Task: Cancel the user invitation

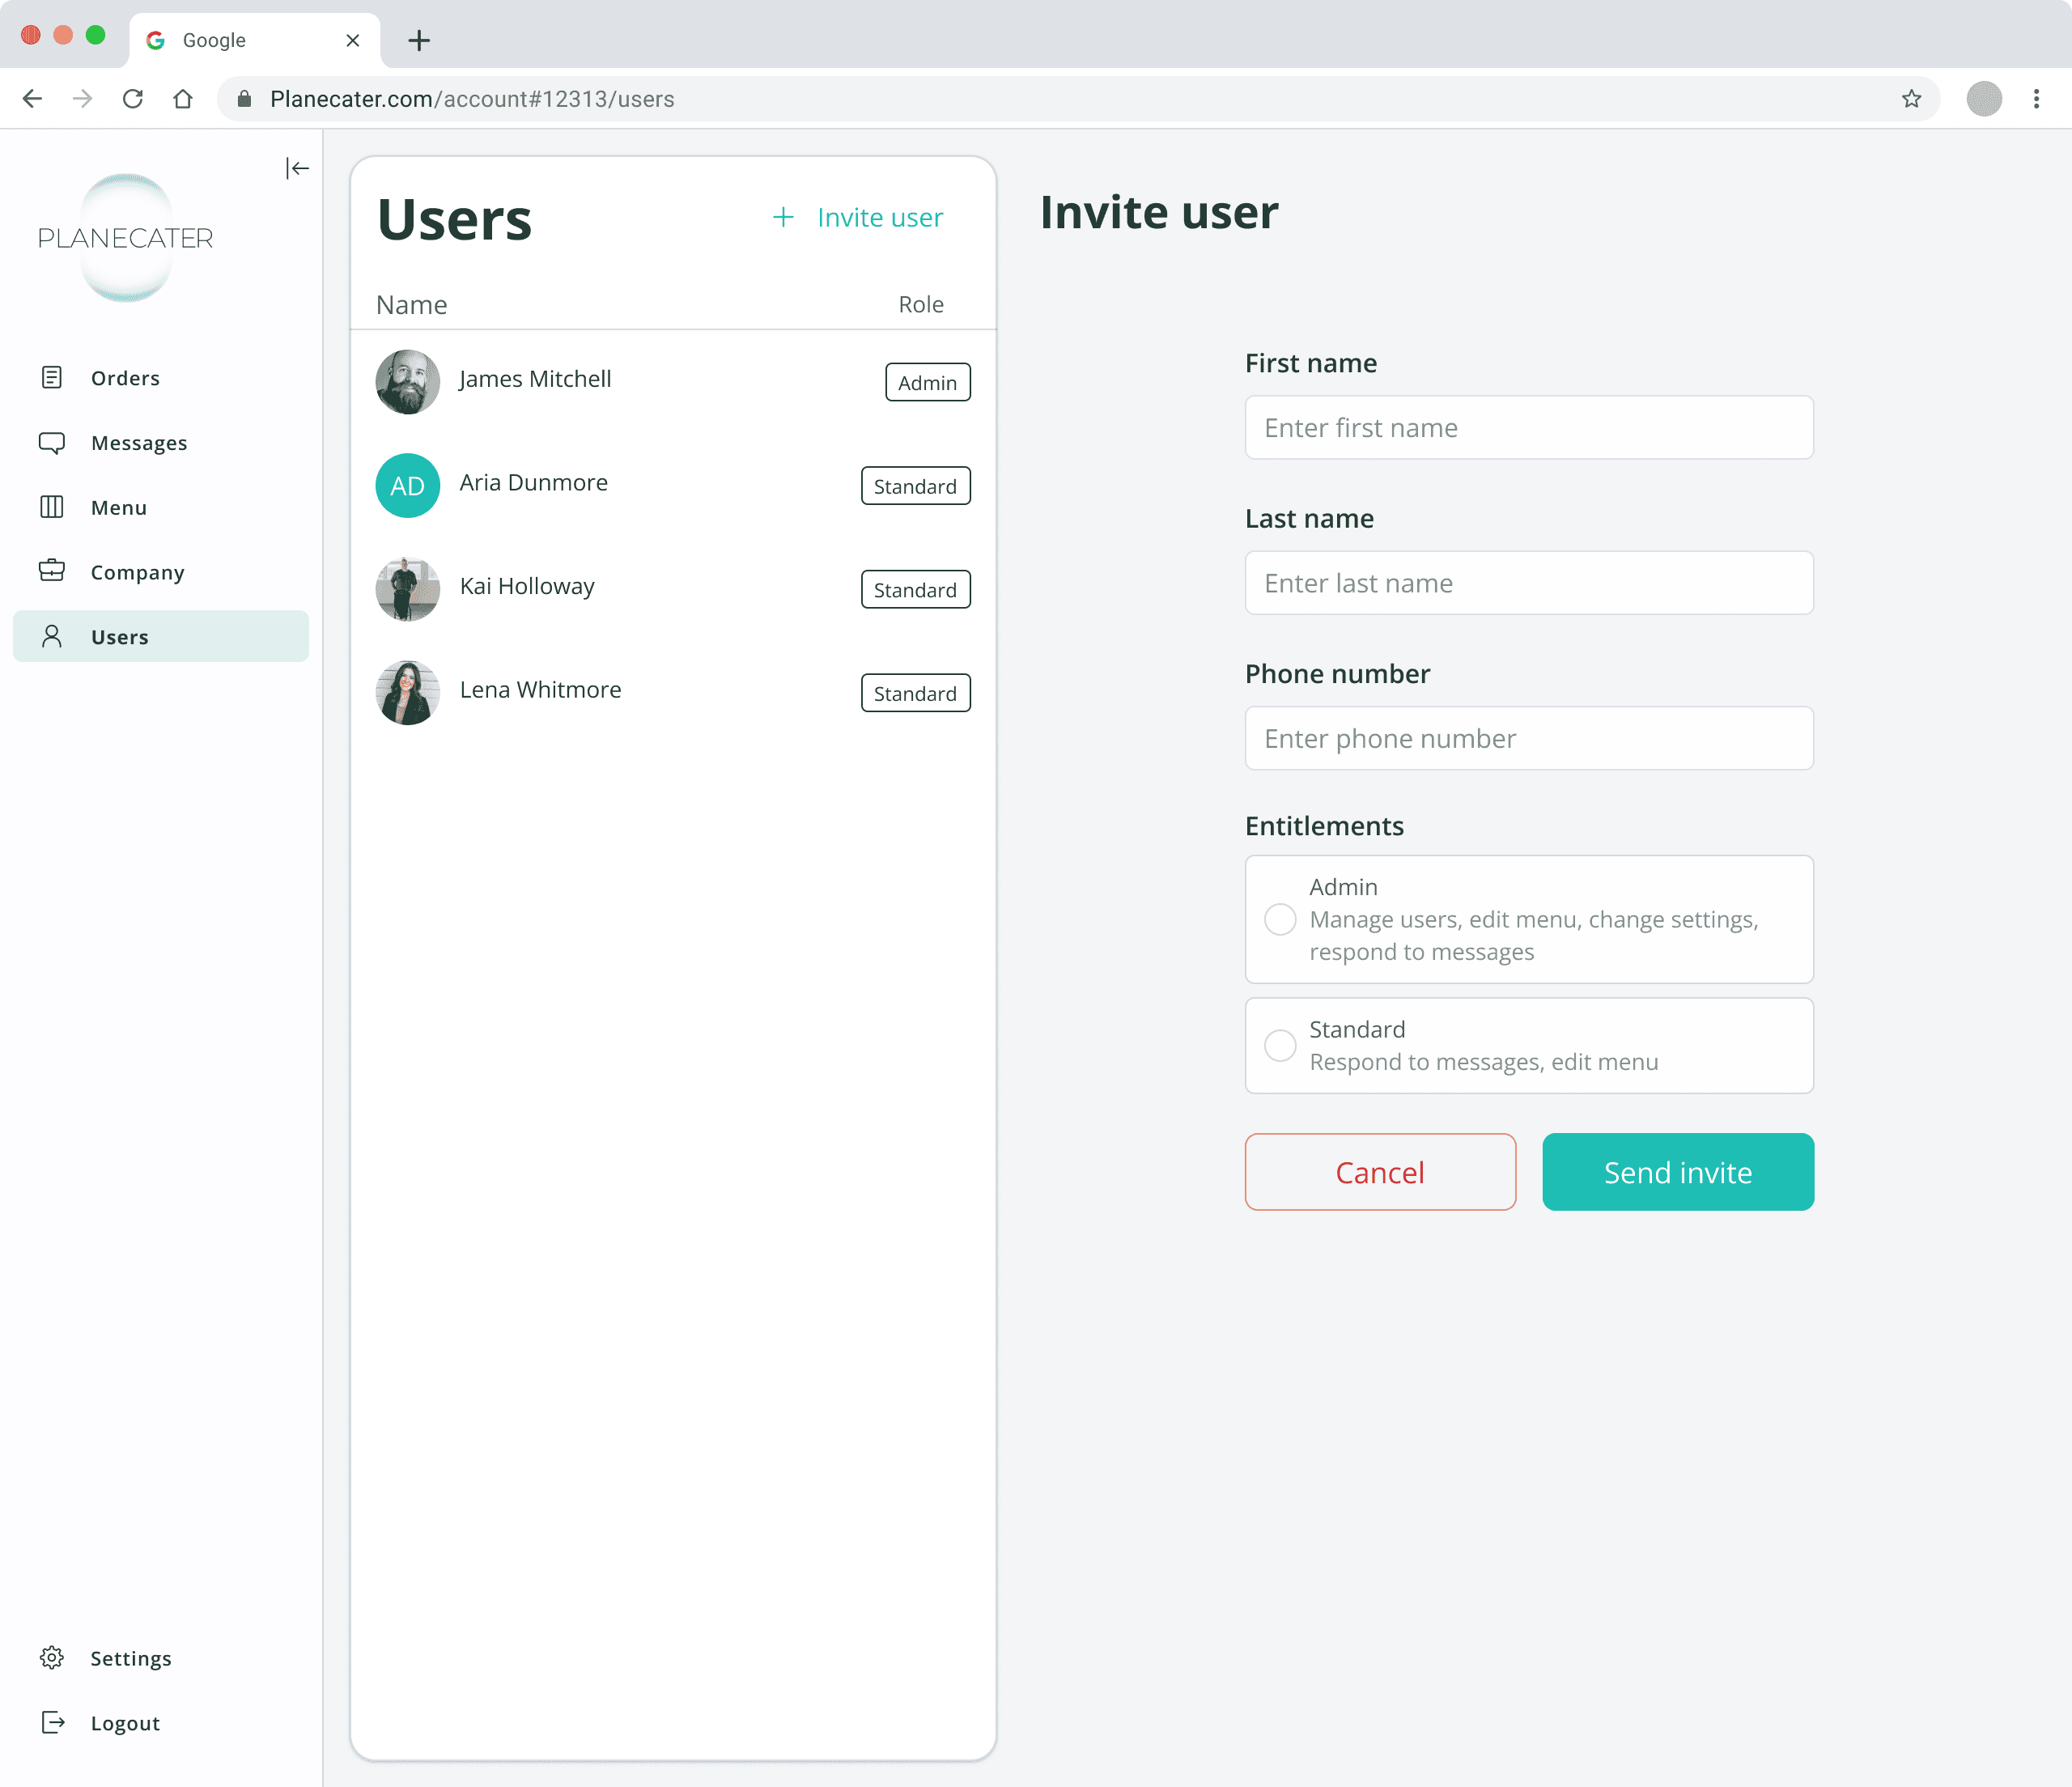Action: (1379, 1171)
